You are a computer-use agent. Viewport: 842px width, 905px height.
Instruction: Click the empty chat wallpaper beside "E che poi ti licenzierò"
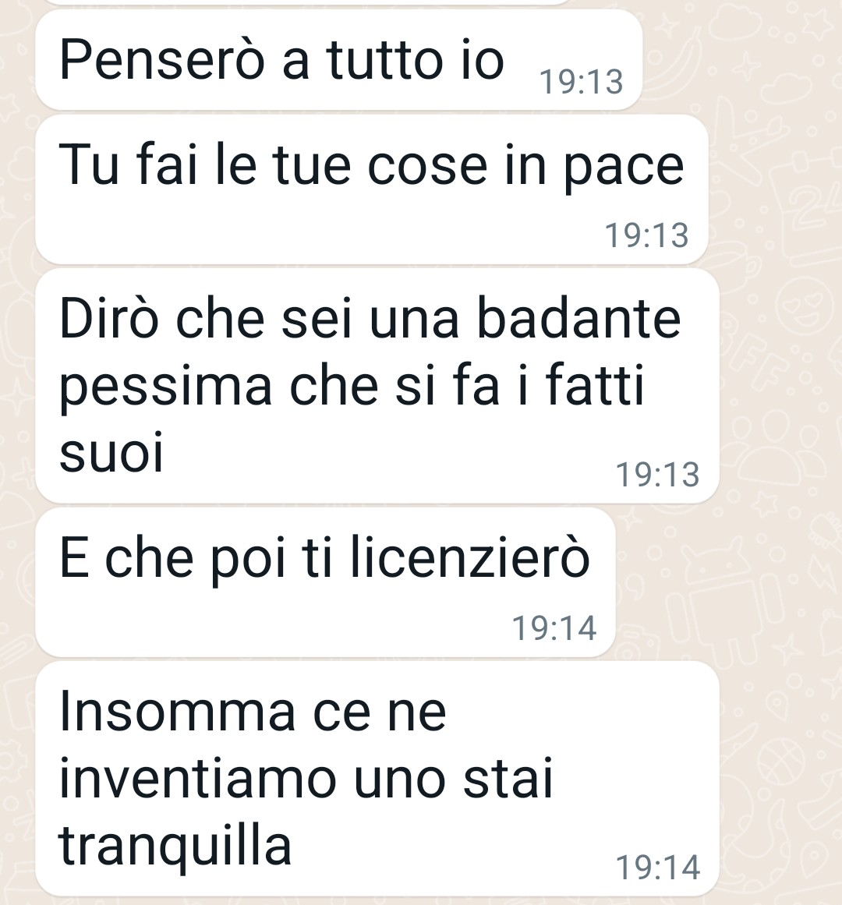coord(727,583)
